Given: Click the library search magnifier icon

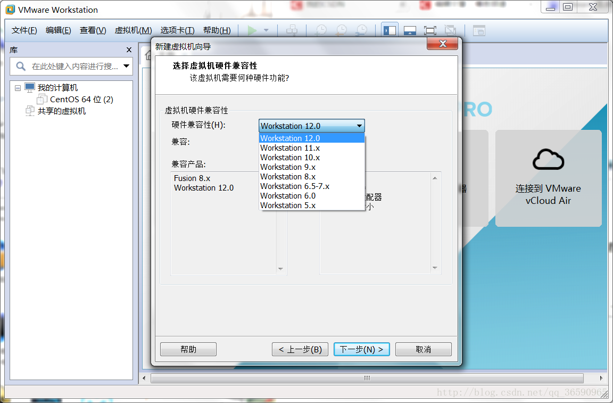Looking at the screenshot, I should [x=21, y=66].
